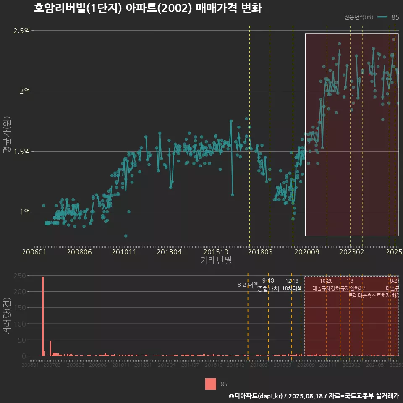This screenshot has height=403, width=403.
Task: Click the 150 volume axis label
Action: pos(20,308)
